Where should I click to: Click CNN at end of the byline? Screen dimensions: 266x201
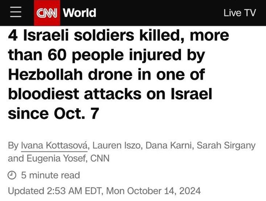[x=100, y=158]
